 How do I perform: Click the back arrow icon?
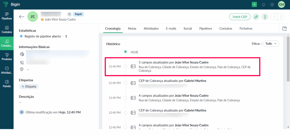(22, 17)
